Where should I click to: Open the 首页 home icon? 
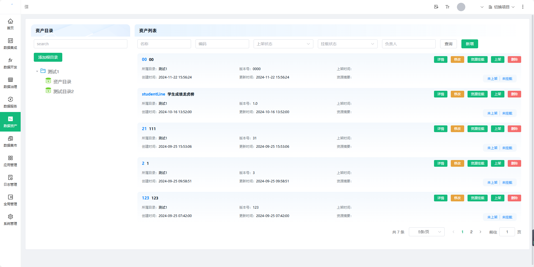pyautogui.click(x=10, y=22)
